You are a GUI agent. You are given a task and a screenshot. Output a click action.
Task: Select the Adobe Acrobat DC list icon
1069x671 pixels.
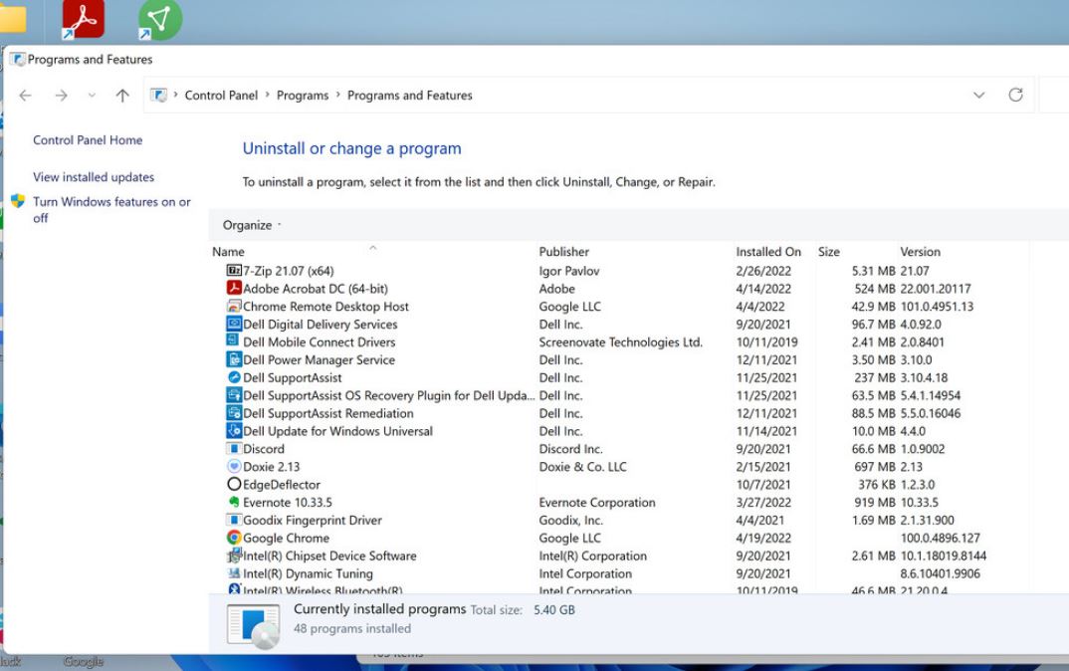234,289
